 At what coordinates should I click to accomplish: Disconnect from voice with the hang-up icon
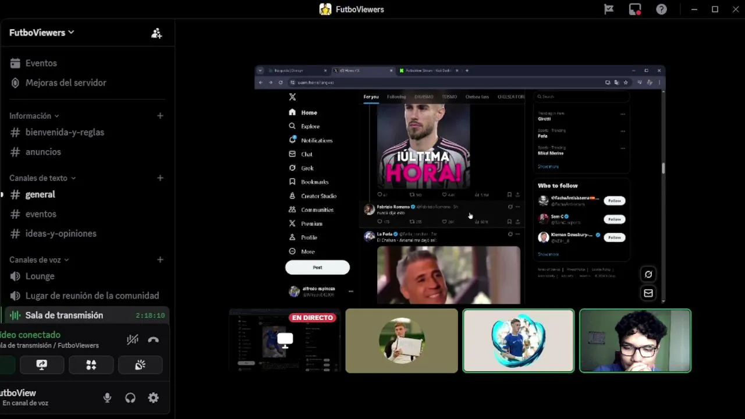[153, 340]
